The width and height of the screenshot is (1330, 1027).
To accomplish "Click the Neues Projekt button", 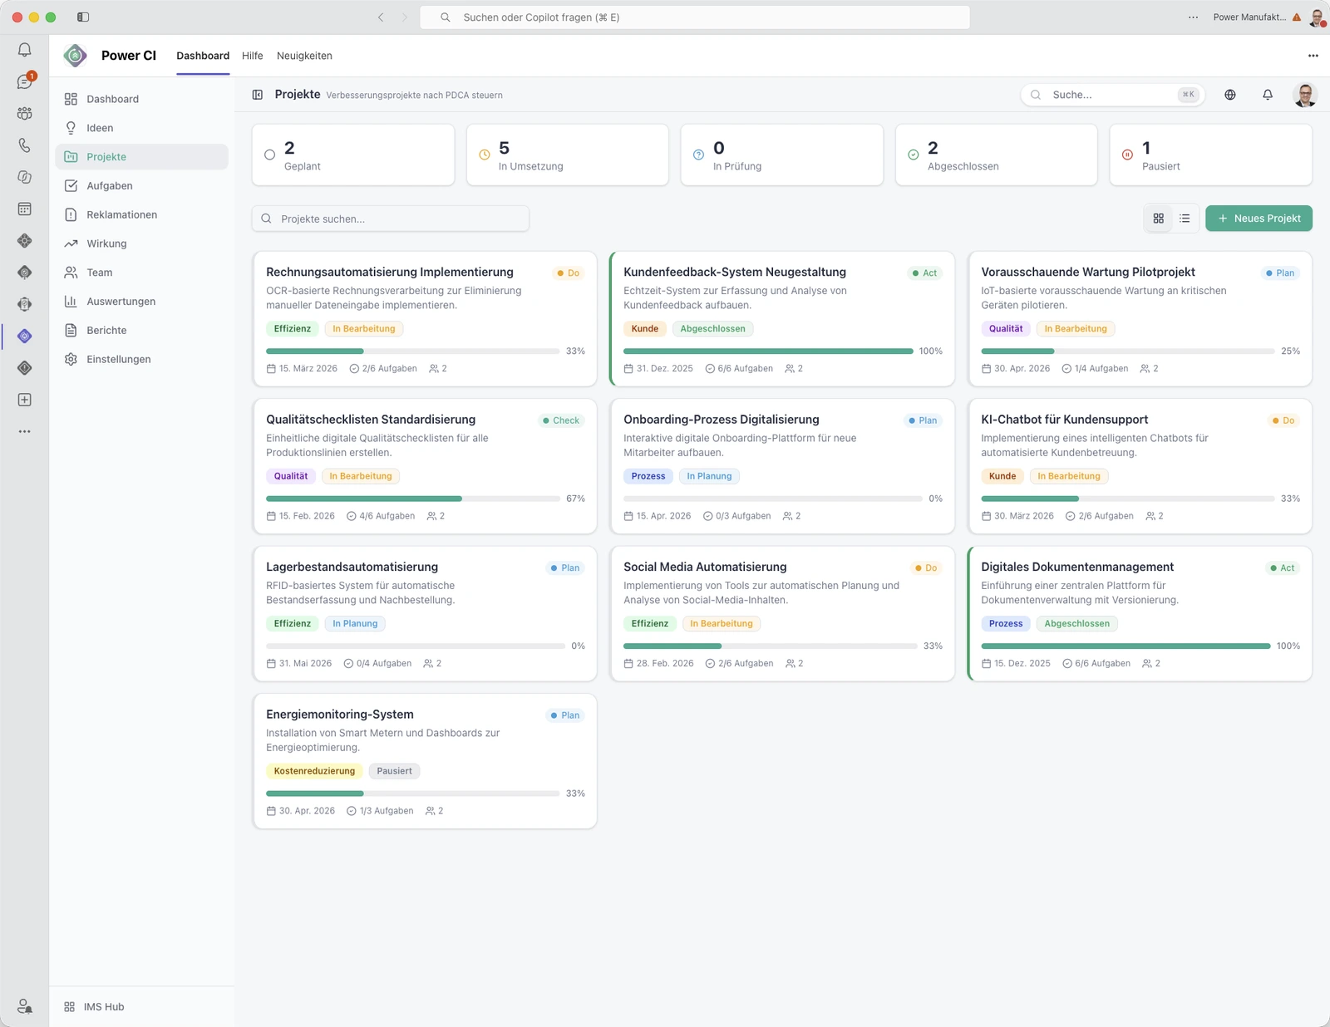I will click(1259, 219).
